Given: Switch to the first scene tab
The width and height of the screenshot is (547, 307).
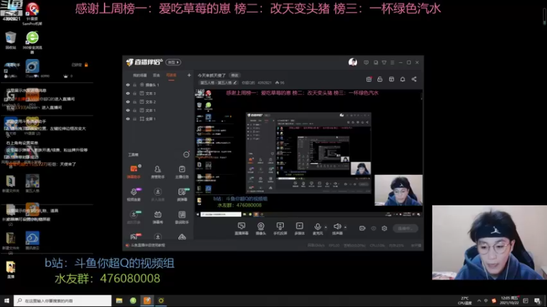Looking at the screenshot, I should coord(139,75).
